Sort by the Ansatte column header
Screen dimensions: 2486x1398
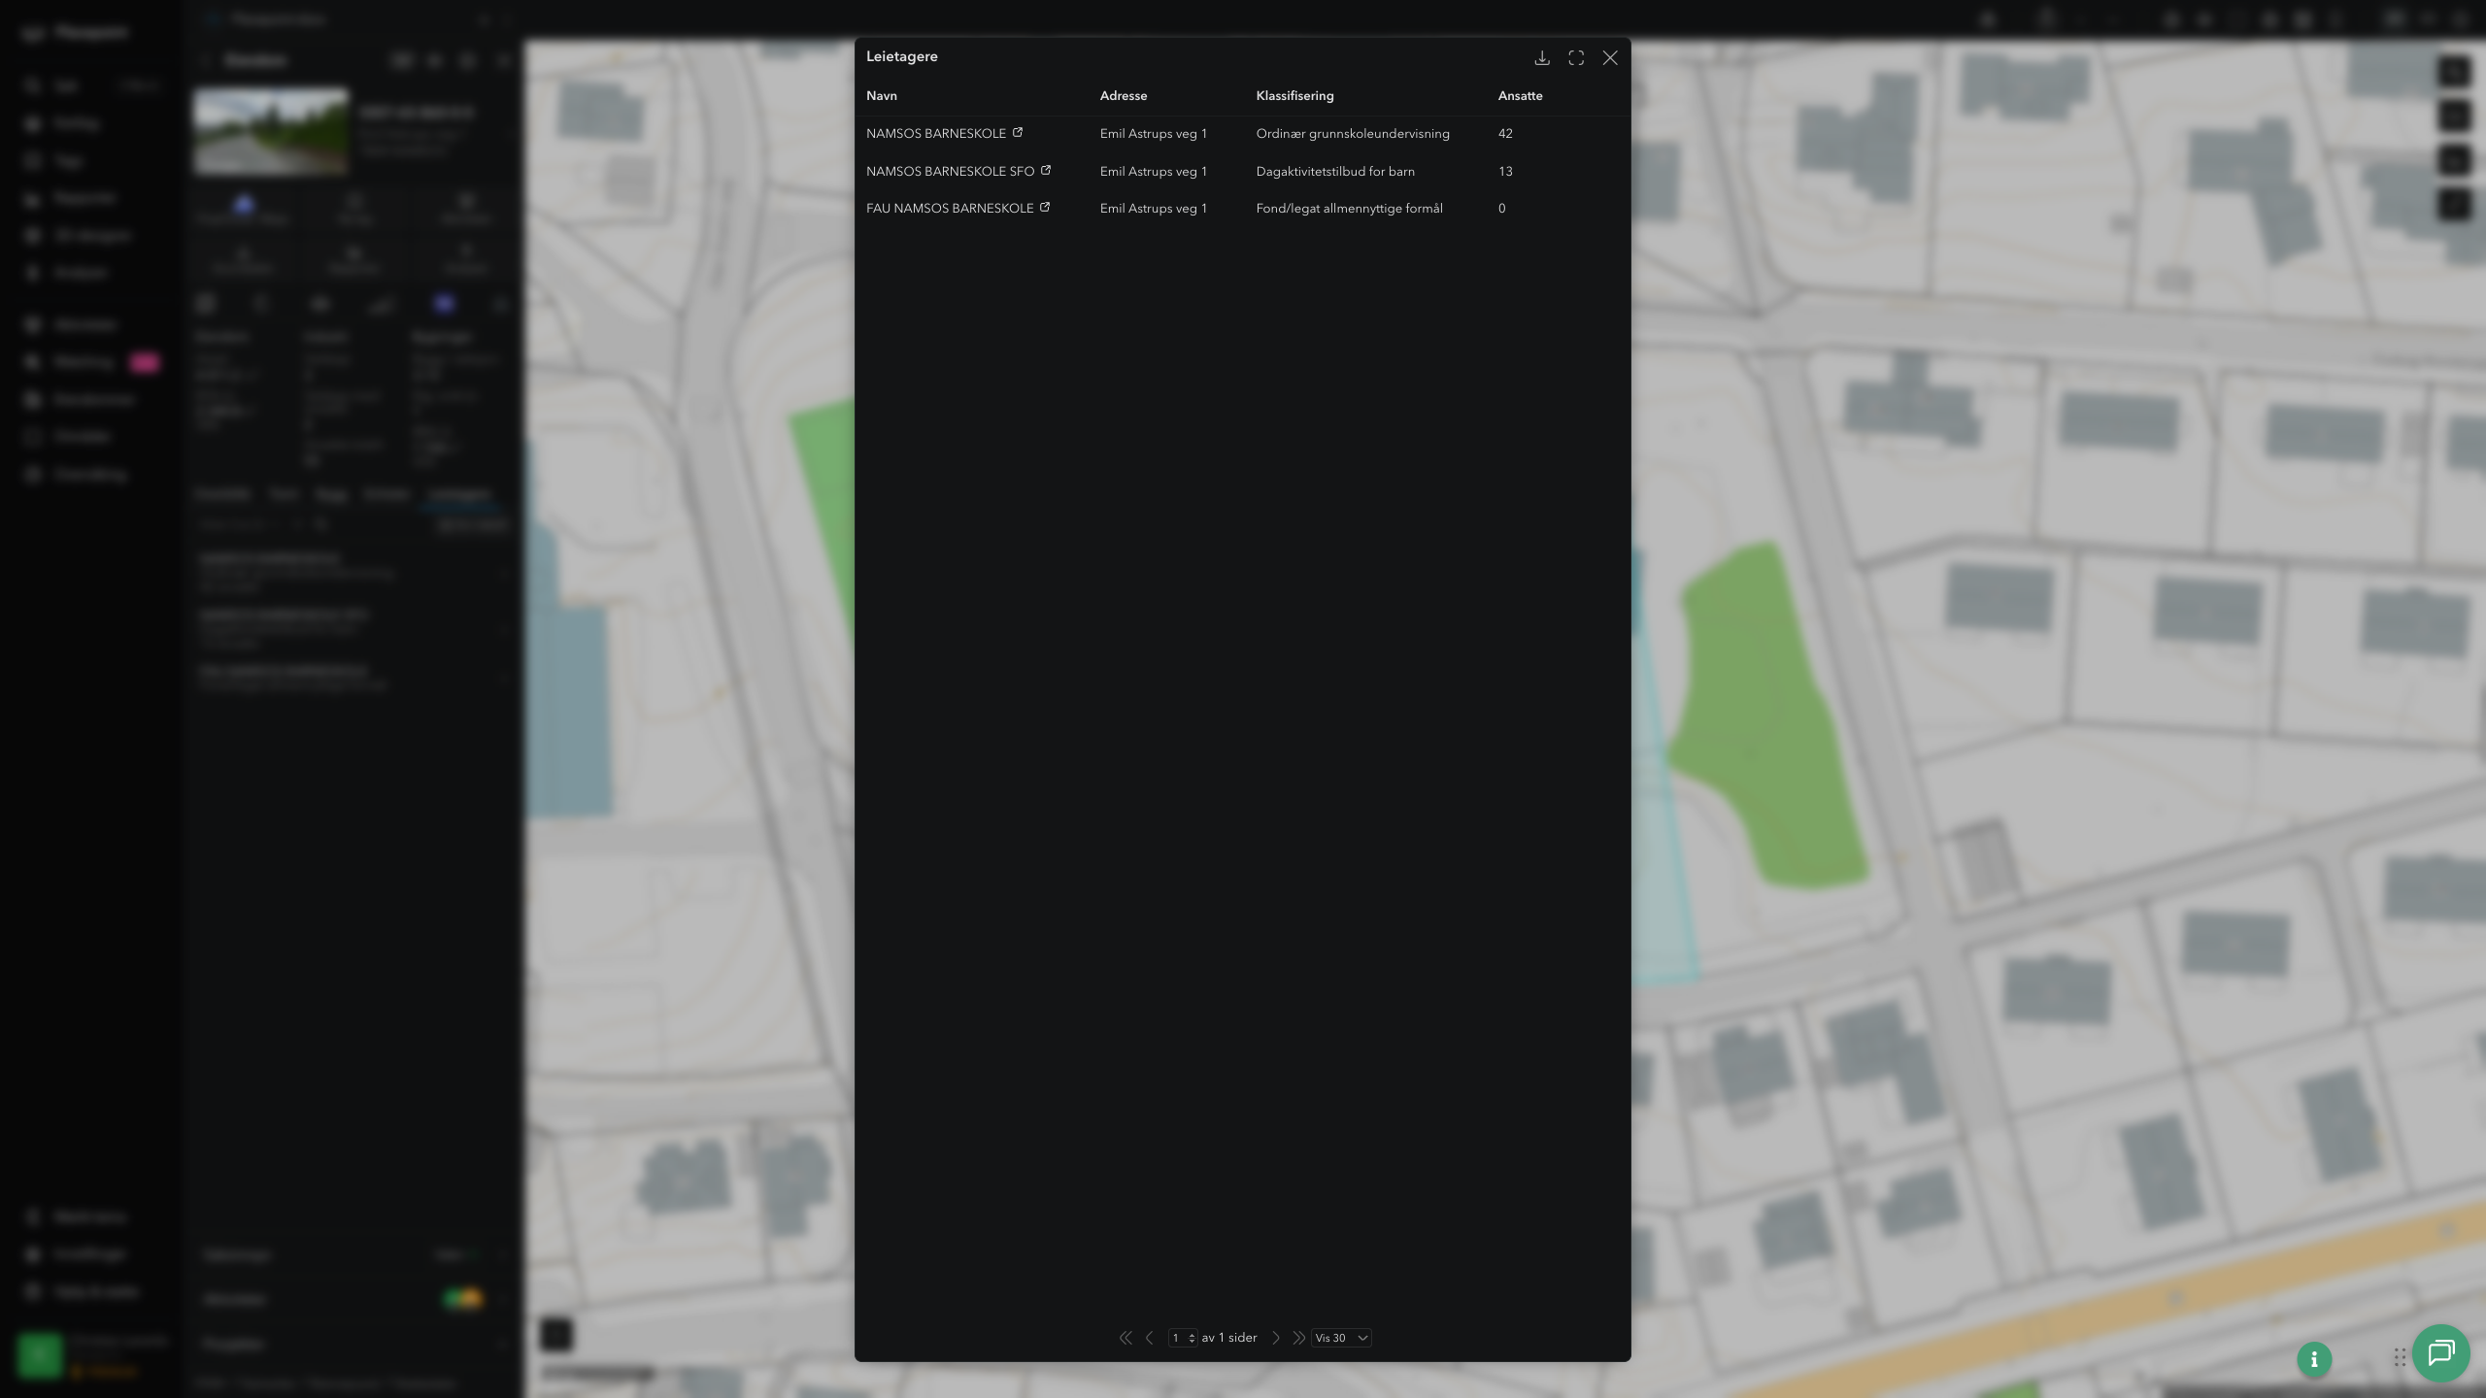[x=1521, y=95]
